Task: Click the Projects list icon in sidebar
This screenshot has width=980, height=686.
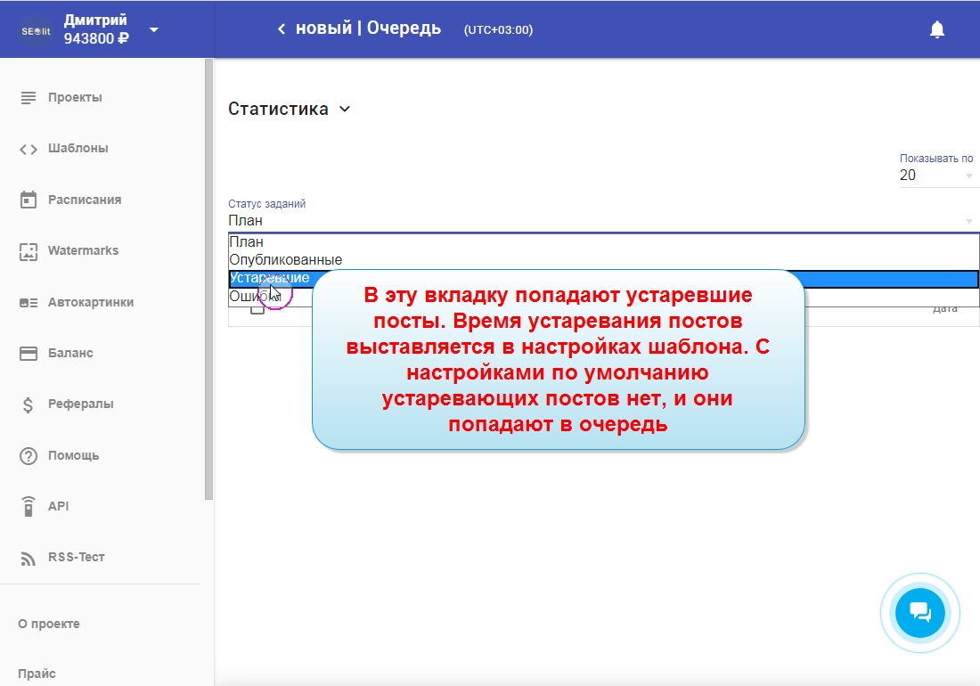Action: coord(29,97)
